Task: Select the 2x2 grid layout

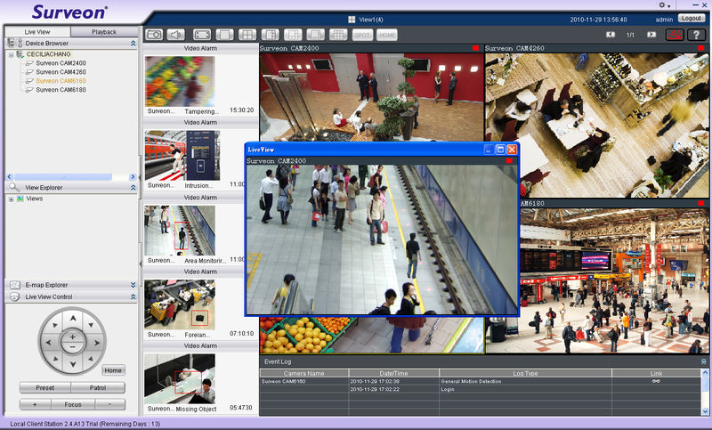Action: (x=247, y=35)
